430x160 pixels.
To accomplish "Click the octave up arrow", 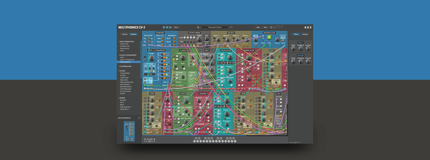I will tap(154, 139).
